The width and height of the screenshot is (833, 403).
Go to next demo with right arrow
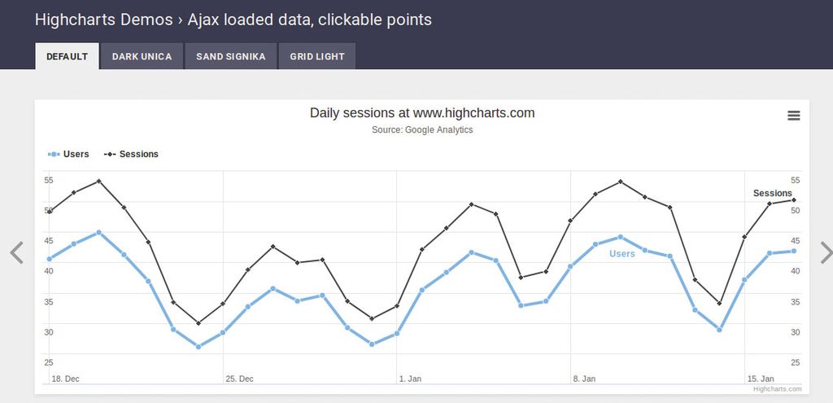[826, 253]
